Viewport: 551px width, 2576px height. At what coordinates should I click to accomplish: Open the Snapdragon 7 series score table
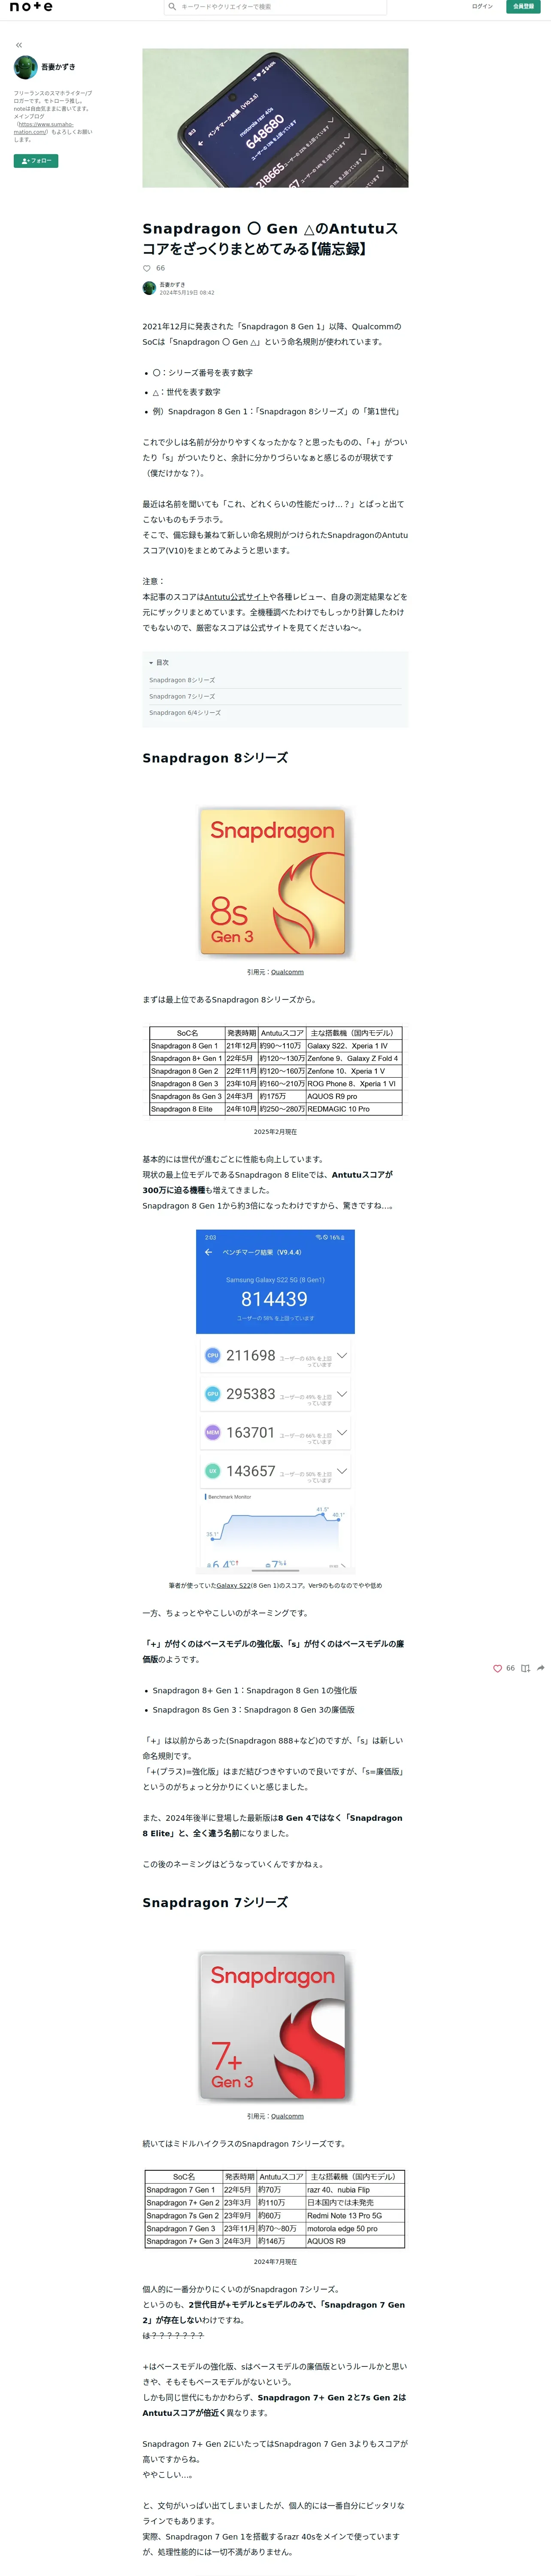275,2209
